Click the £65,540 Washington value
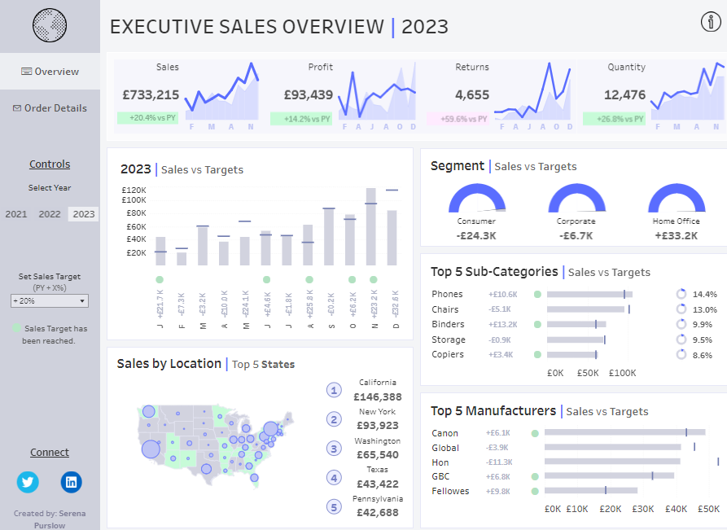 pos(378,455)
